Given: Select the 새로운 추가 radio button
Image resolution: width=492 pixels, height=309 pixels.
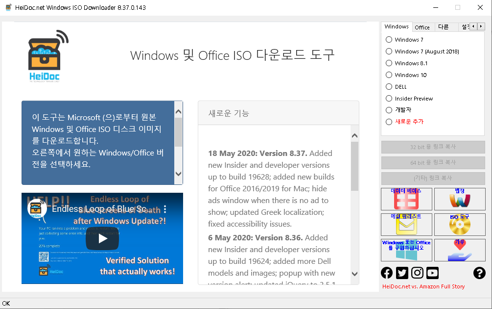Looking at the screenshot, I should [x=389, y=122].
